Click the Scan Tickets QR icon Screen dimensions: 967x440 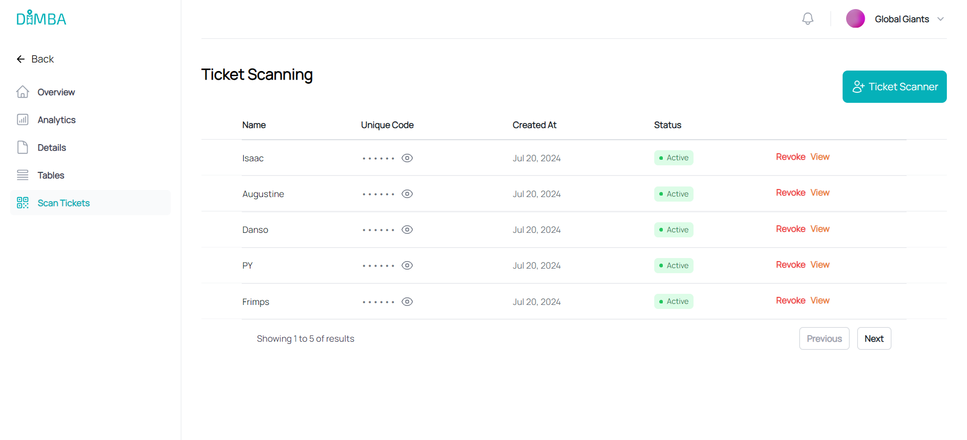click(23, 203)
